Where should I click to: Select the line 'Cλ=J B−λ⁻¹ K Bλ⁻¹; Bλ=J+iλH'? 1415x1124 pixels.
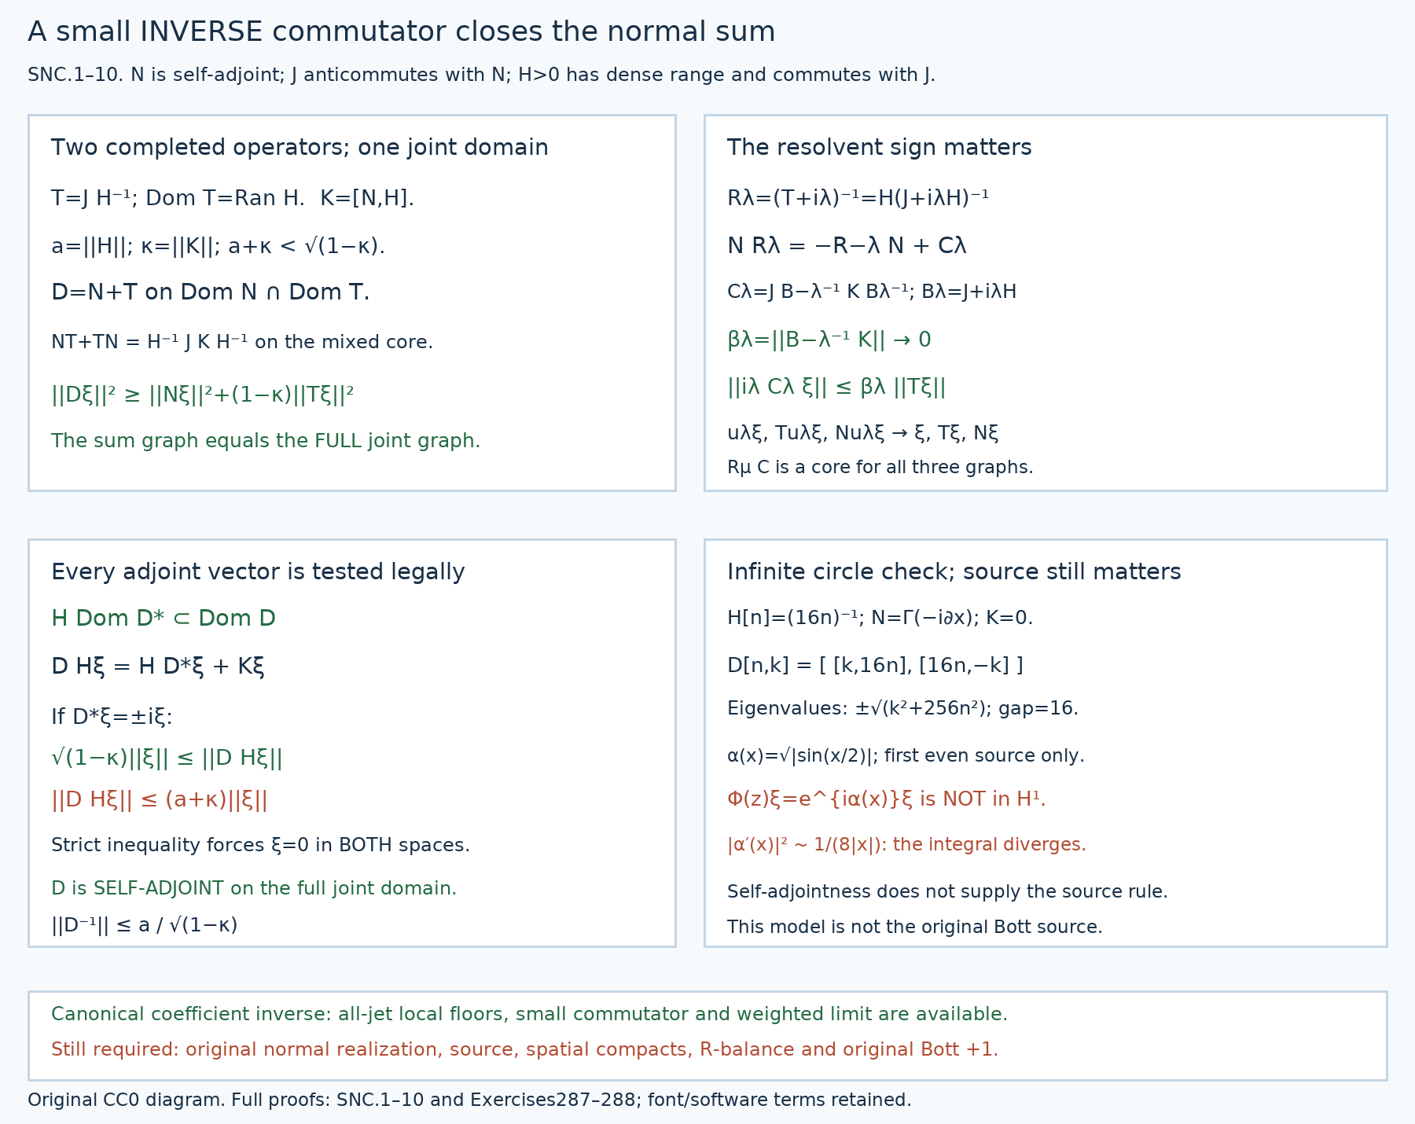tap(872, 292)
